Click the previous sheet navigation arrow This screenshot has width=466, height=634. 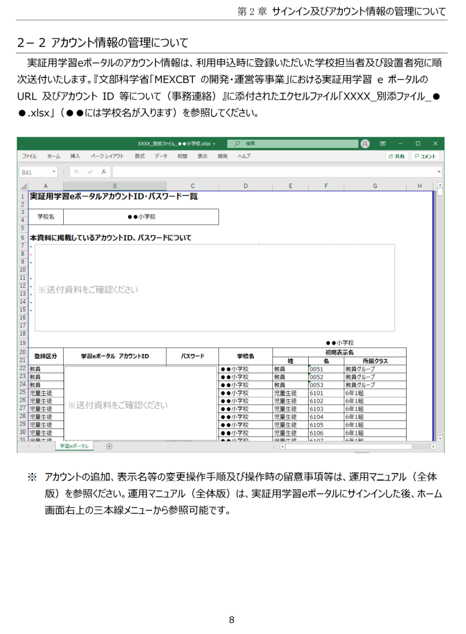[x=28, y=446]
